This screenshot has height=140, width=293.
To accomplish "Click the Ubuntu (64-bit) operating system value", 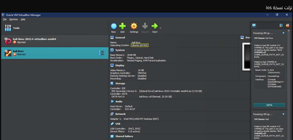I will click(140, 45).
